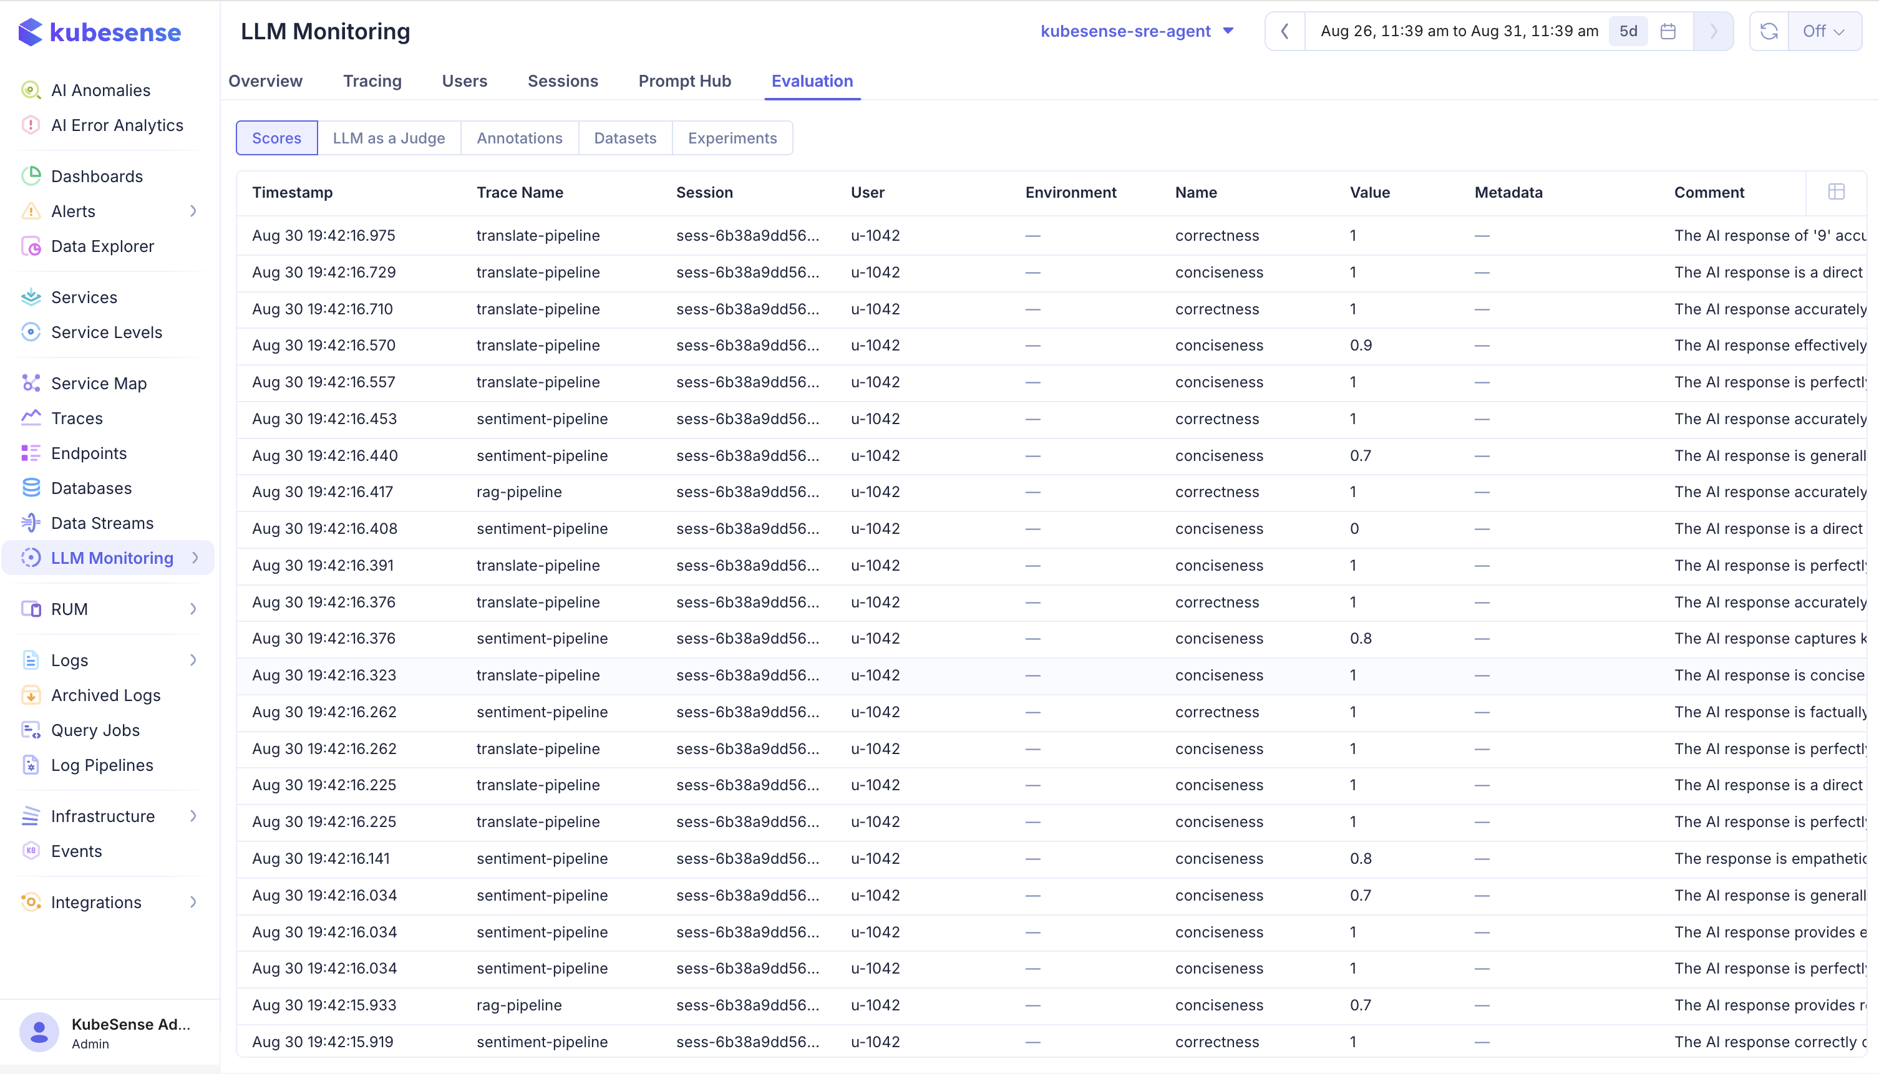
Task: Open the Experiments sub-tab
Action: pos(732,138)
